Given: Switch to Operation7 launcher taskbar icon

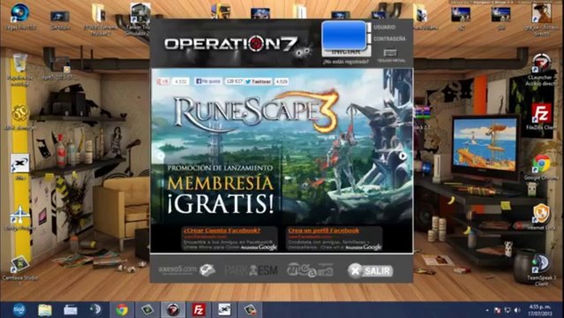Looking at the screenshot, I should tap(173, 310).
